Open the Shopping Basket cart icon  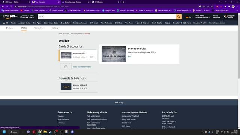[x=229, y=16]
